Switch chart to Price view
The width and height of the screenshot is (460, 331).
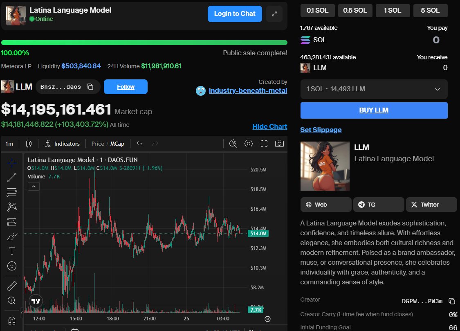[98, 144]
